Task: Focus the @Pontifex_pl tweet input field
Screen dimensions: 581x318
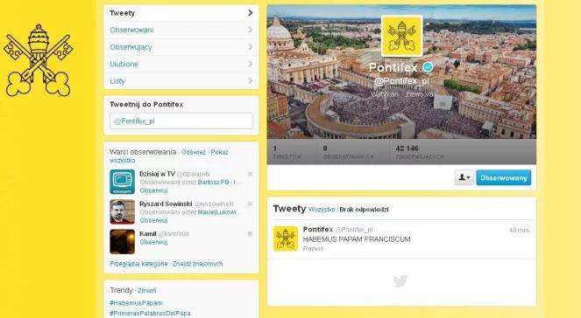Action: [x=181, y=121]
